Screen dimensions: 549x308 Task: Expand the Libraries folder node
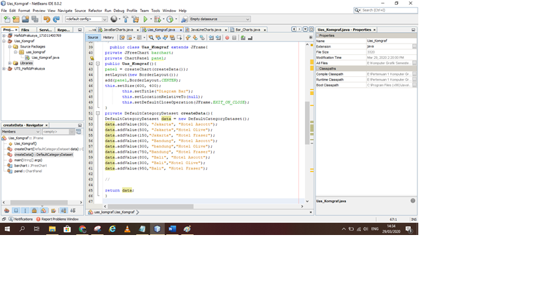pos(10,64)
